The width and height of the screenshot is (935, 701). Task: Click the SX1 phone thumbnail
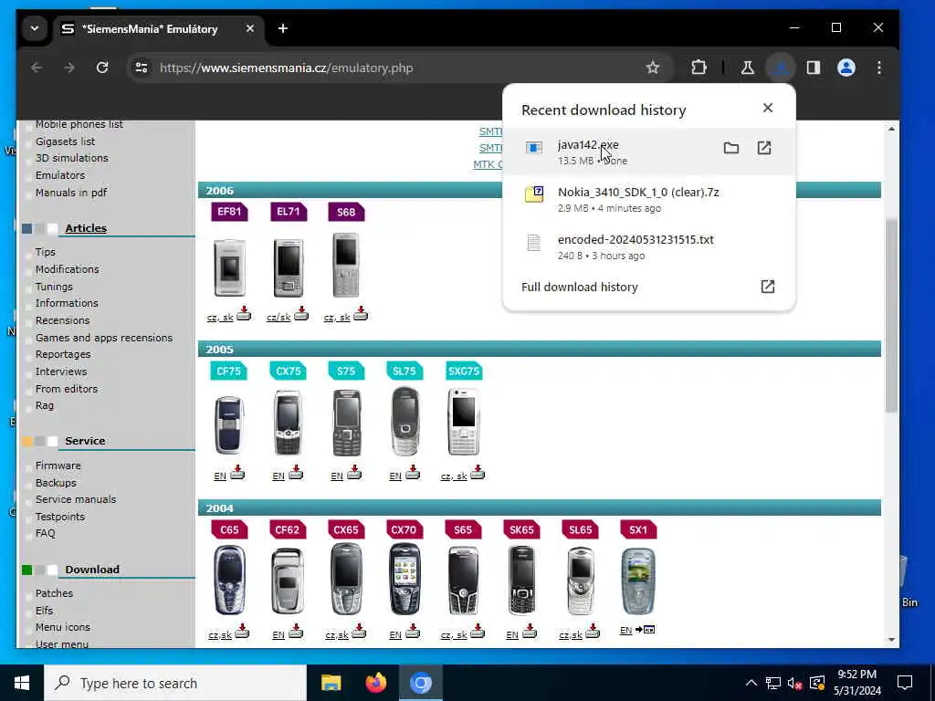638,581
